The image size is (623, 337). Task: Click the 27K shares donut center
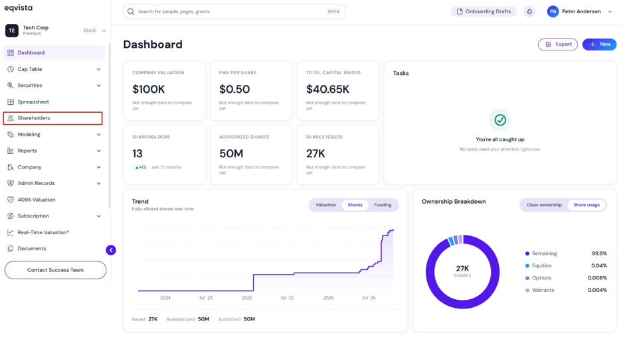tap(462, 271)
